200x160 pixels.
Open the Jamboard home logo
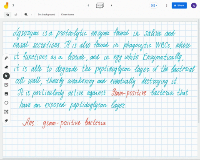click(6, 5)
